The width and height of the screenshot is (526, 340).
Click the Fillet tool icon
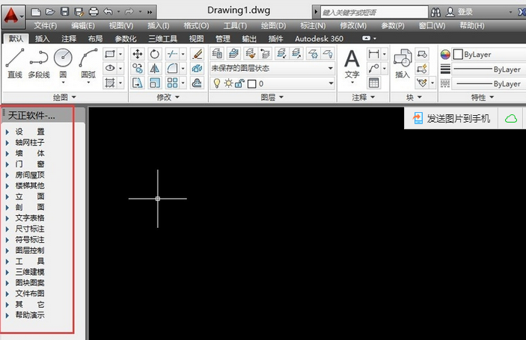point(172,68)
